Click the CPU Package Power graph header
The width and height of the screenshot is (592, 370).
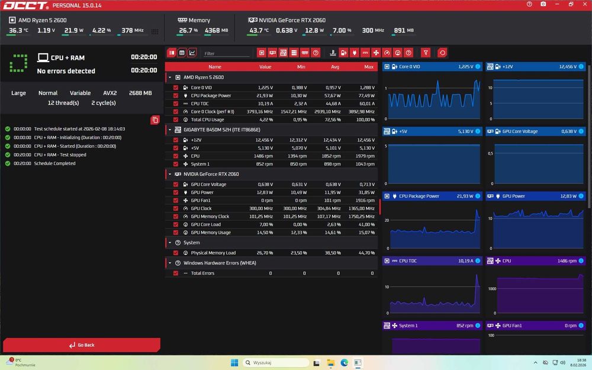432,196
